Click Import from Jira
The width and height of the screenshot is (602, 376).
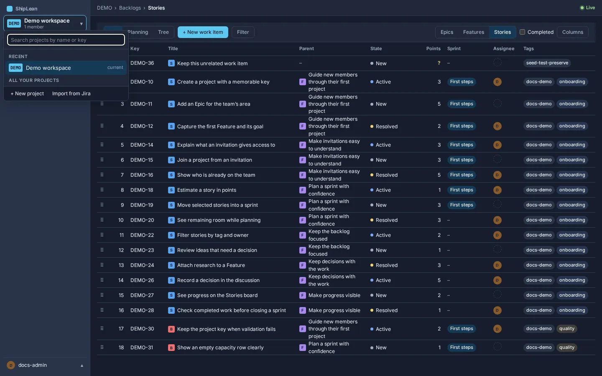71,94
